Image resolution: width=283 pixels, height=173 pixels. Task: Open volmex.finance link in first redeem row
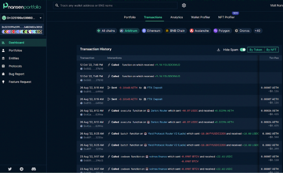158,157
